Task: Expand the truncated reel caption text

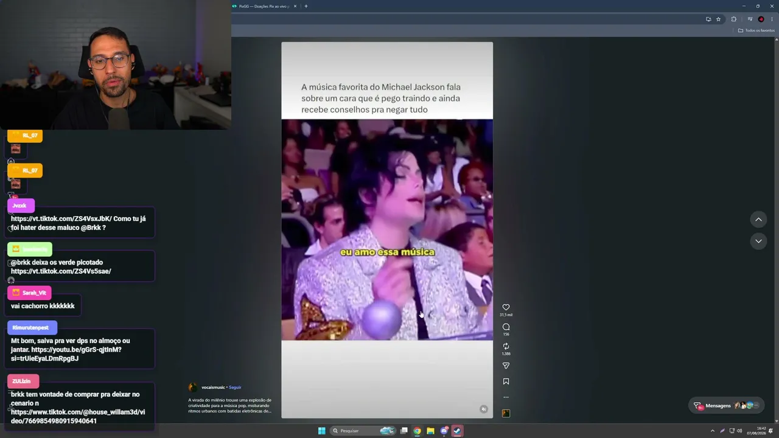Action: 230,406
